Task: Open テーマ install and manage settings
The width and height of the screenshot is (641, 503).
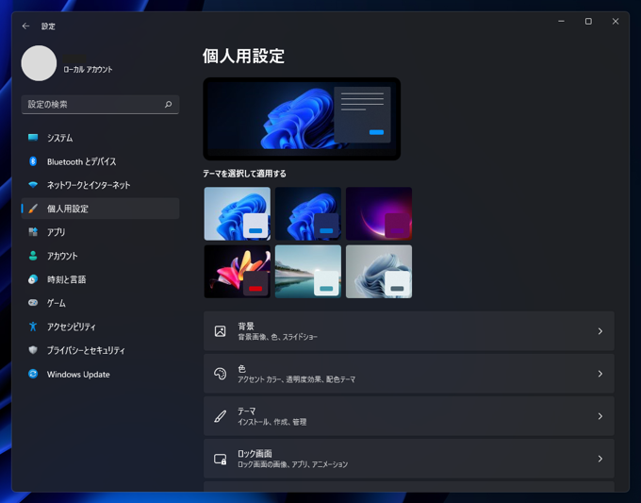Action: coord(409,416)
